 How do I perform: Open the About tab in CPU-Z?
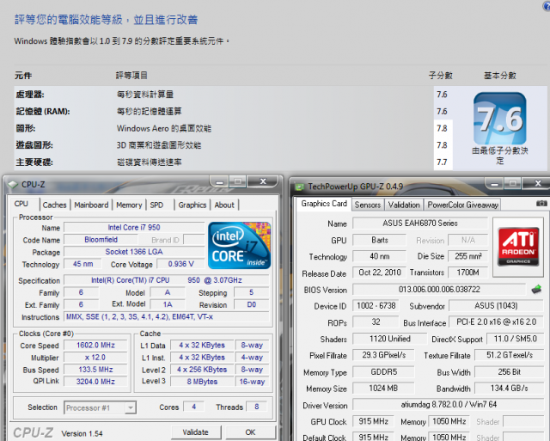[224, 205]
